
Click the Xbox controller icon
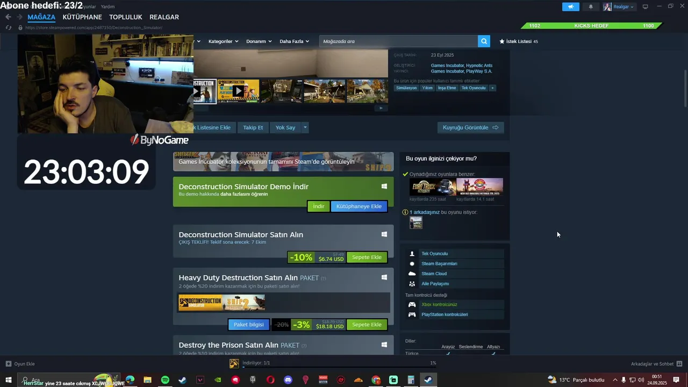(412, 305)
